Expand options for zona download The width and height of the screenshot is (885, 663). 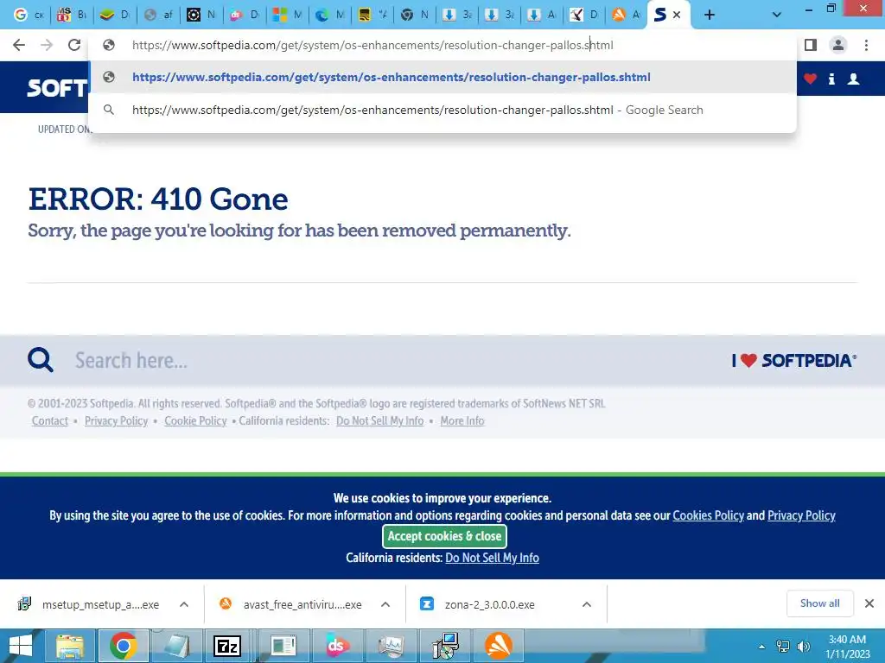[x=587, y=604]
